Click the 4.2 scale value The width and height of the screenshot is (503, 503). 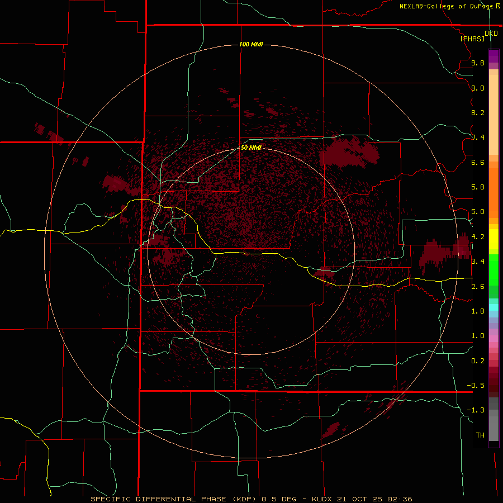(x=478, y=237)
